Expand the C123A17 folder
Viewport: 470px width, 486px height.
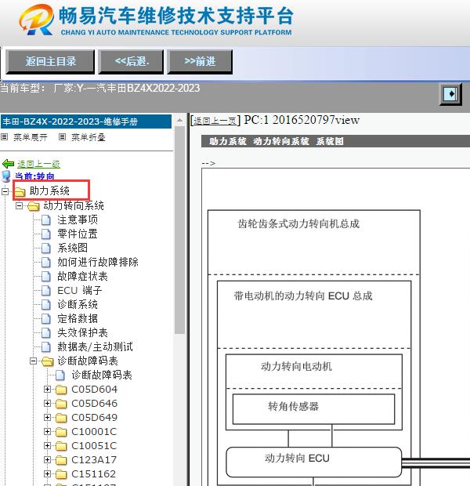click(47, 459)
